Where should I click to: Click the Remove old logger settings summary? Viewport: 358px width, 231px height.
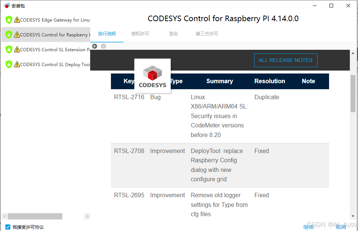[x=219, y=205]
